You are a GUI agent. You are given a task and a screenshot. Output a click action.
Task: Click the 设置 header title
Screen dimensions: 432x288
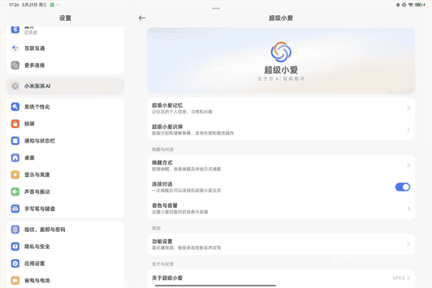[66, 18]
